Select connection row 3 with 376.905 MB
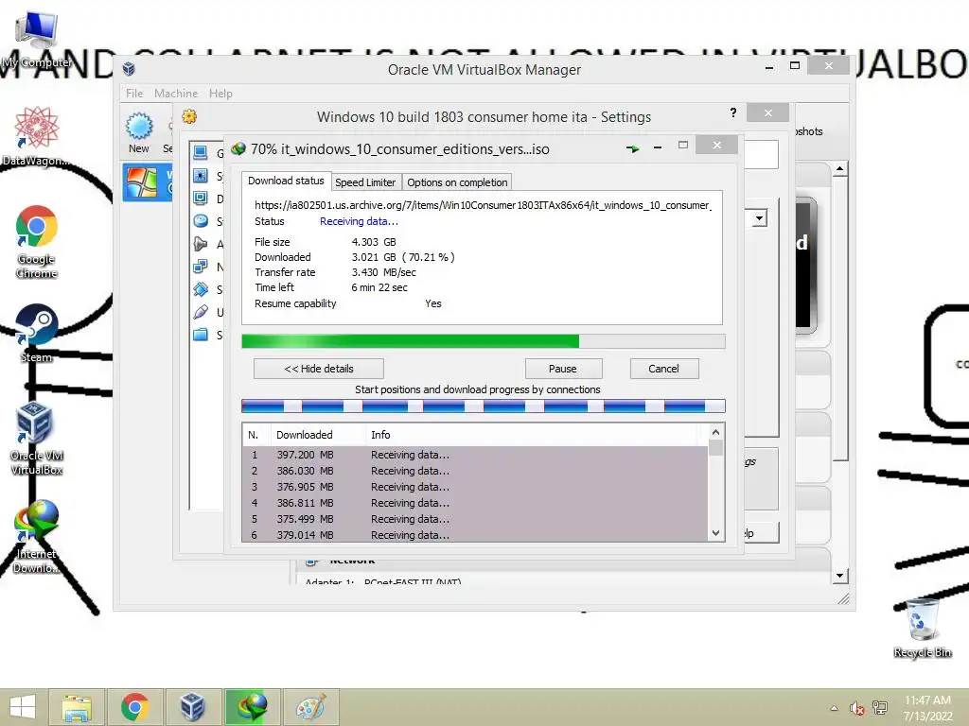Viewport: 969px width, 726px height. point(475,487)
